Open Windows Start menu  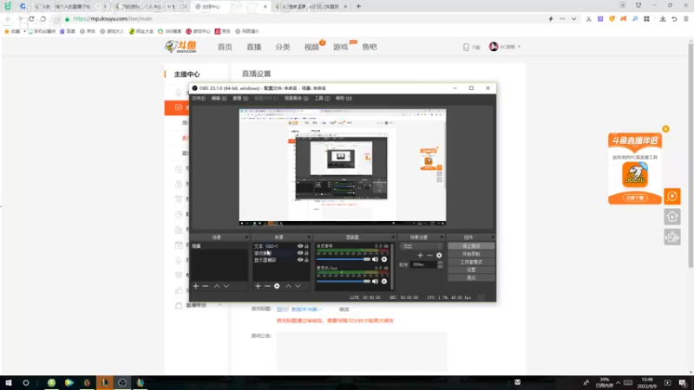coord(9,382)
